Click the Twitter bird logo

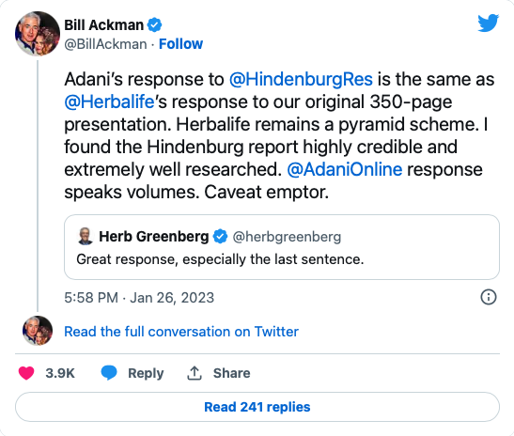click(x=488, y=23)
